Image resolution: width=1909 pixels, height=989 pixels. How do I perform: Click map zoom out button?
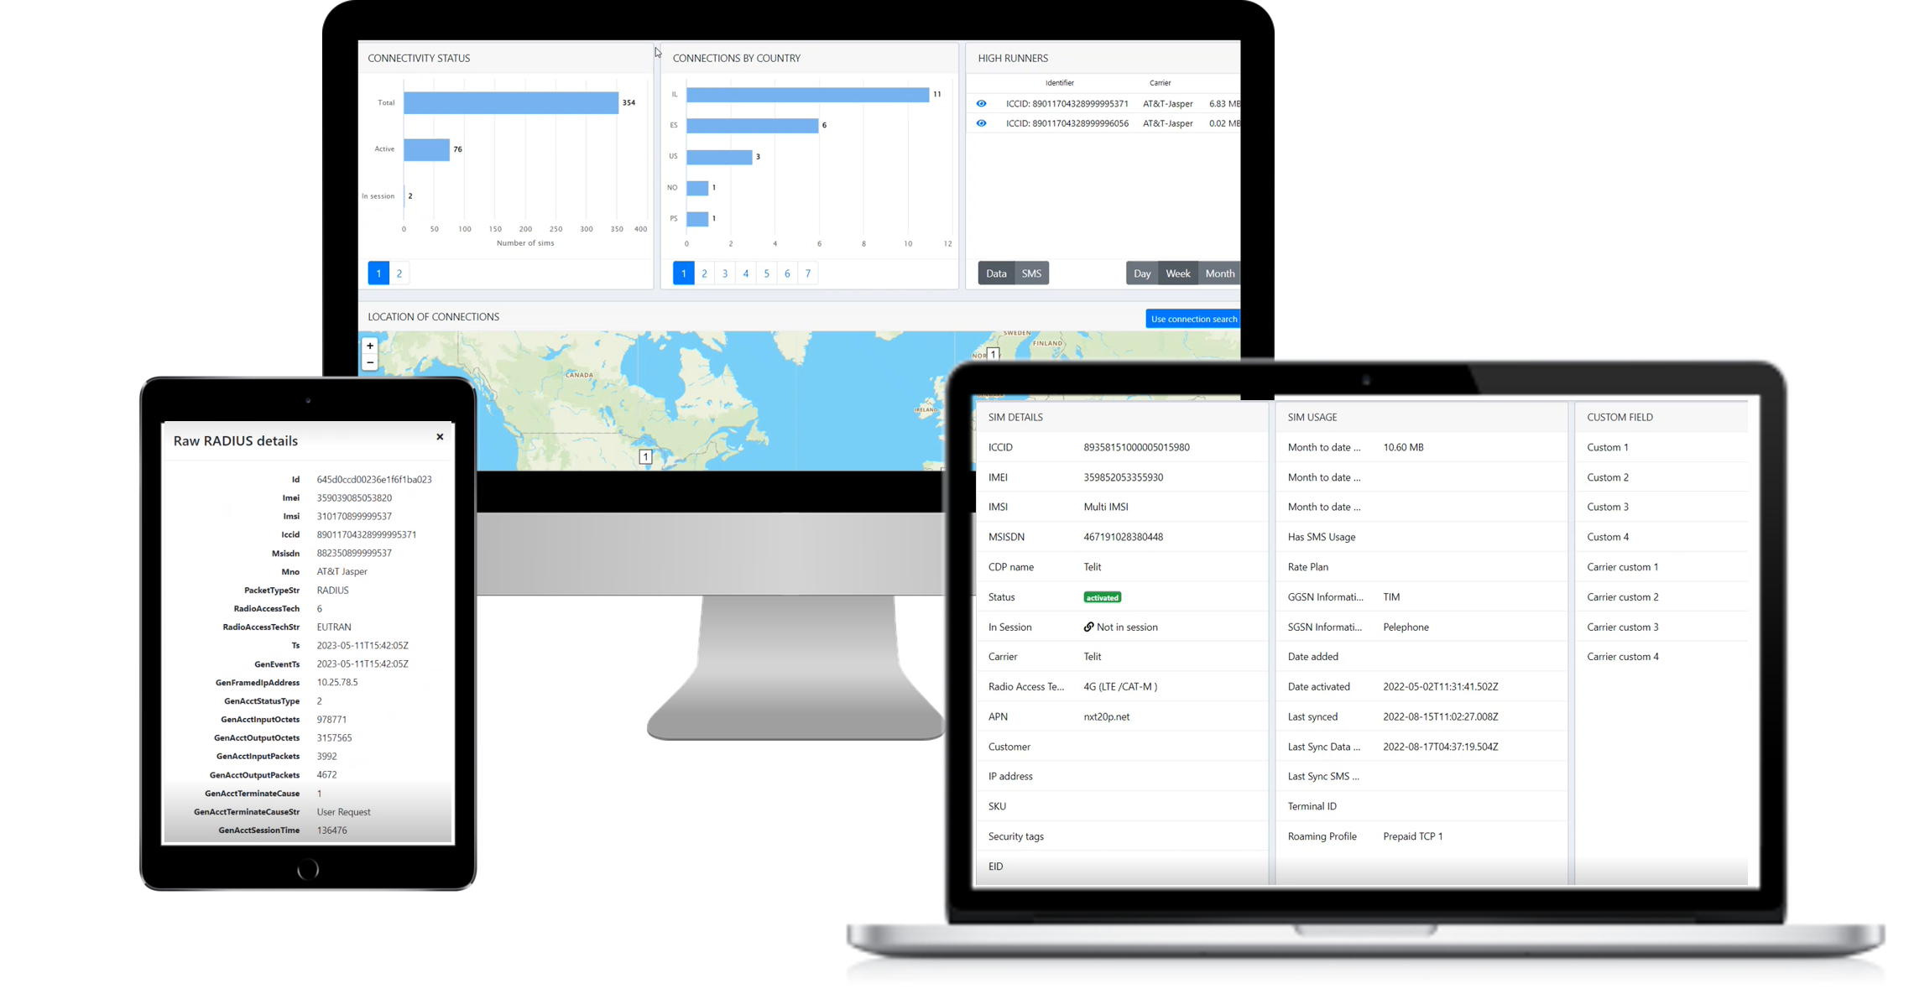[371, 362]
